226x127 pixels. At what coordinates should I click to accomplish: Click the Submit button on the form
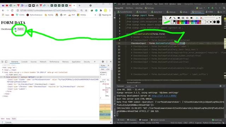point(20,29)
